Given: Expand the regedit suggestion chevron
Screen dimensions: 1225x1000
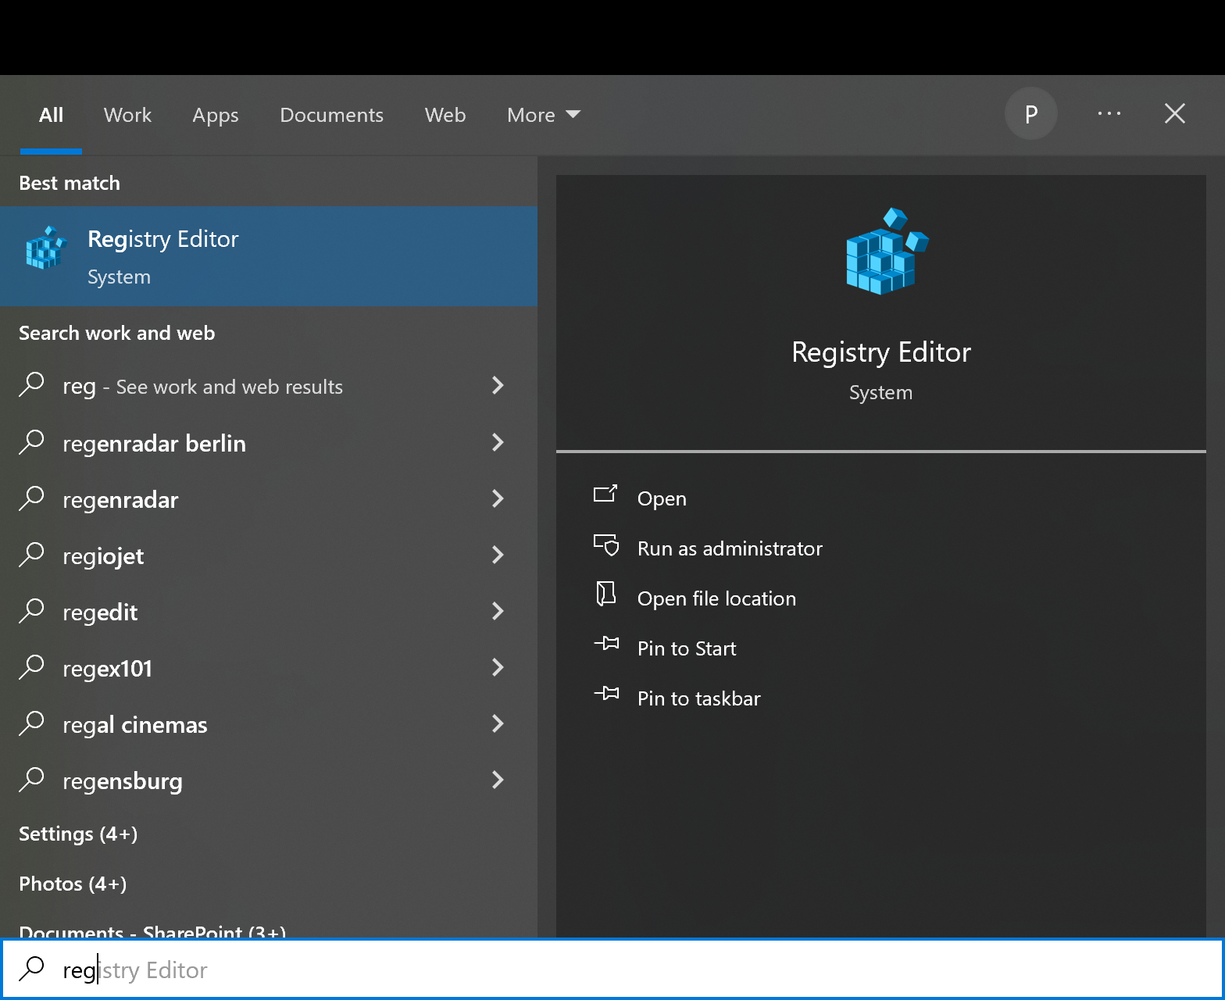Looking at the screenshot, I should (498, 611).
